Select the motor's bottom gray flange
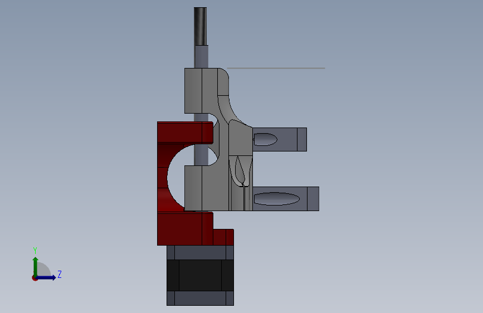Viewport: 483px width, 313px height. pyautogui.click(x=200, y=298)
